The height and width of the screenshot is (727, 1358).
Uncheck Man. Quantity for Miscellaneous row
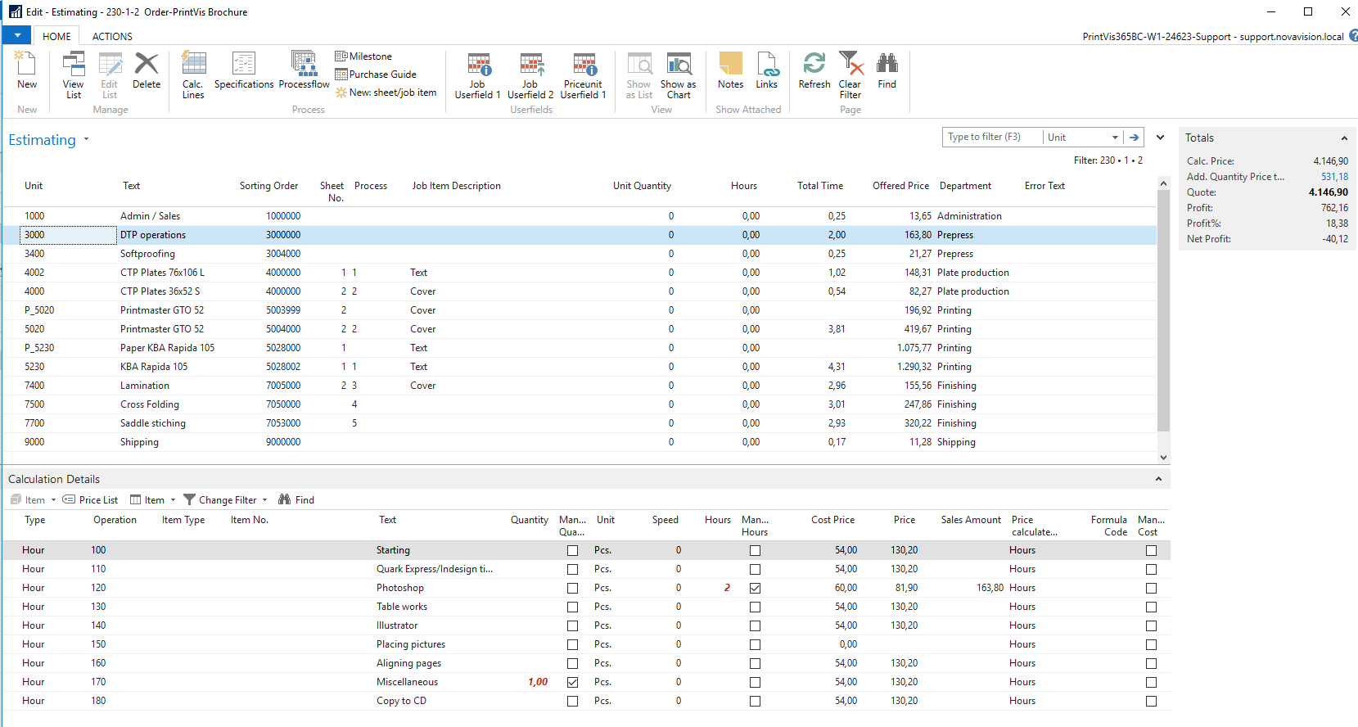pos(572,683)
